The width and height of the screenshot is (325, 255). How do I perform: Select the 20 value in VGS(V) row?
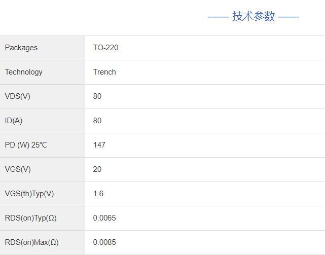point(97,169)
